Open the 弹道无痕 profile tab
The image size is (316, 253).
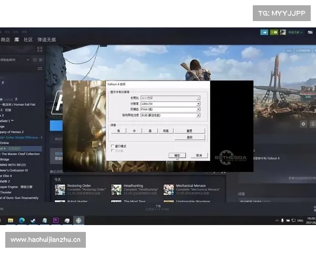pyautogui.click(x=46, y=40)
